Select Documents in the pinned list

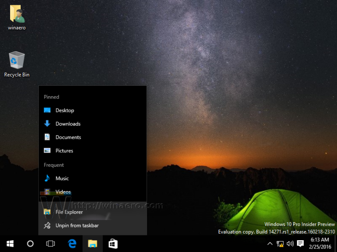click(x=68, y=137)
